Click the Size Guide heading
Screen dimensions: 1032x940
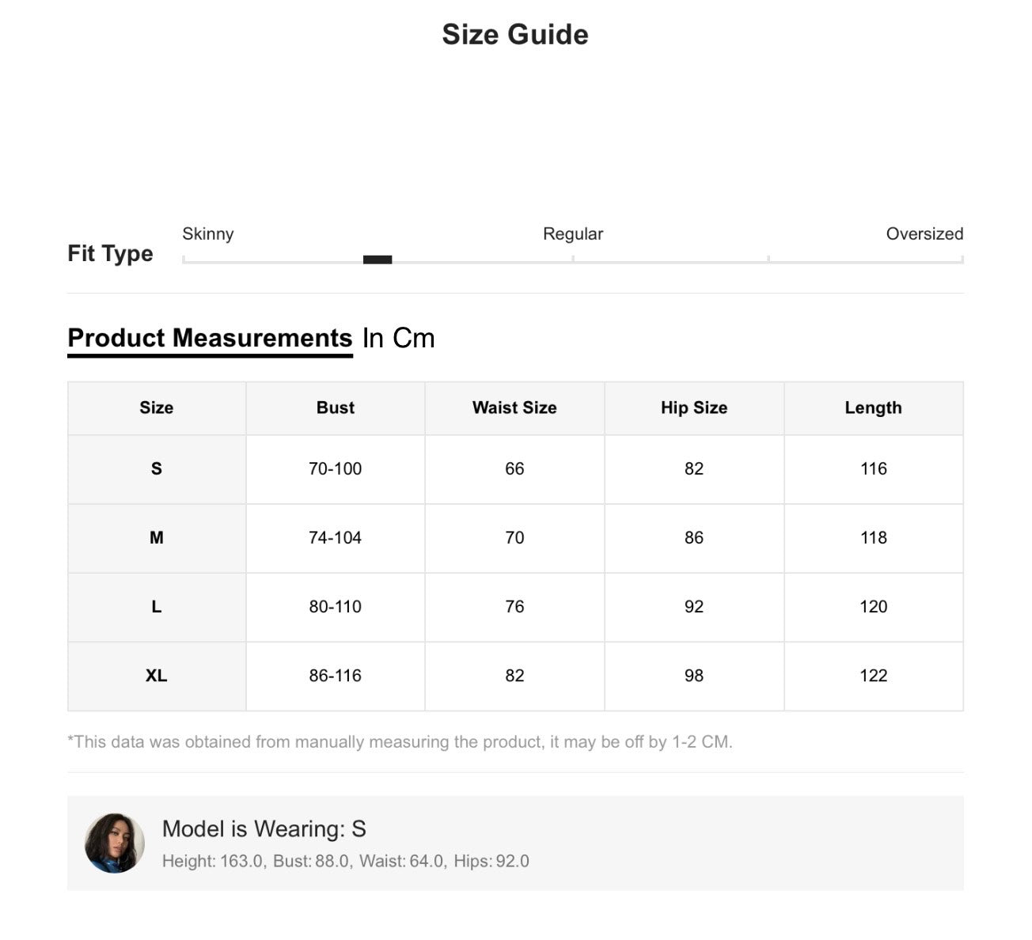point(515,34)
